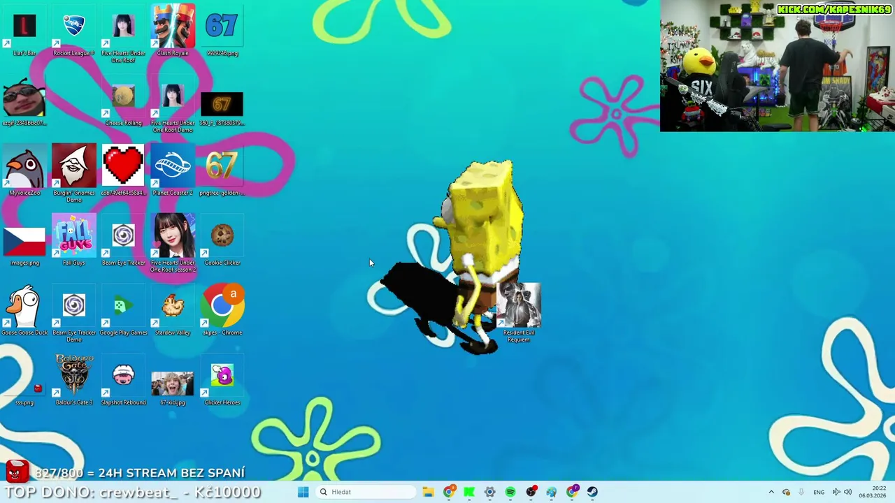Click the microphone tray icon
This screenshot has width=895, height=503.
(x=801, y=492)
